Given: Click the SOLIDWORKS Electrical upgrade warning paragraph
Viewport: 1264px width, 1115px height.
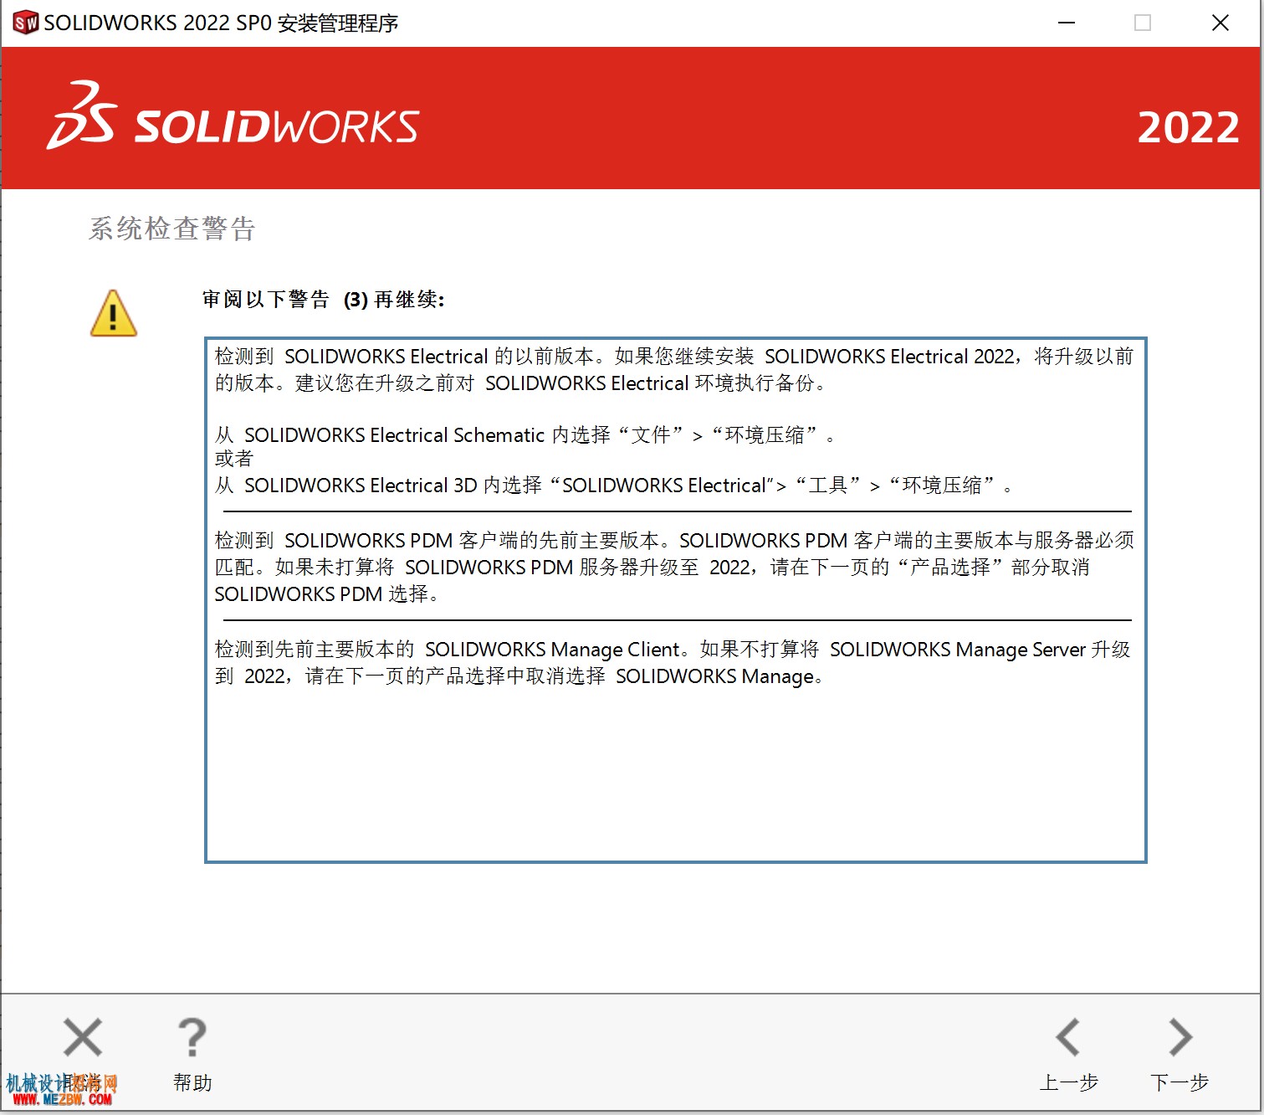Looking at the screenshot, I should (674, 370).
